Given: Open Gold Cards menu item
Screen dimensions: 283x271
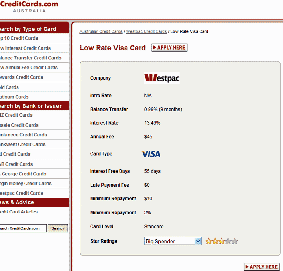Looking at the screenshot, I should [34, 87].
